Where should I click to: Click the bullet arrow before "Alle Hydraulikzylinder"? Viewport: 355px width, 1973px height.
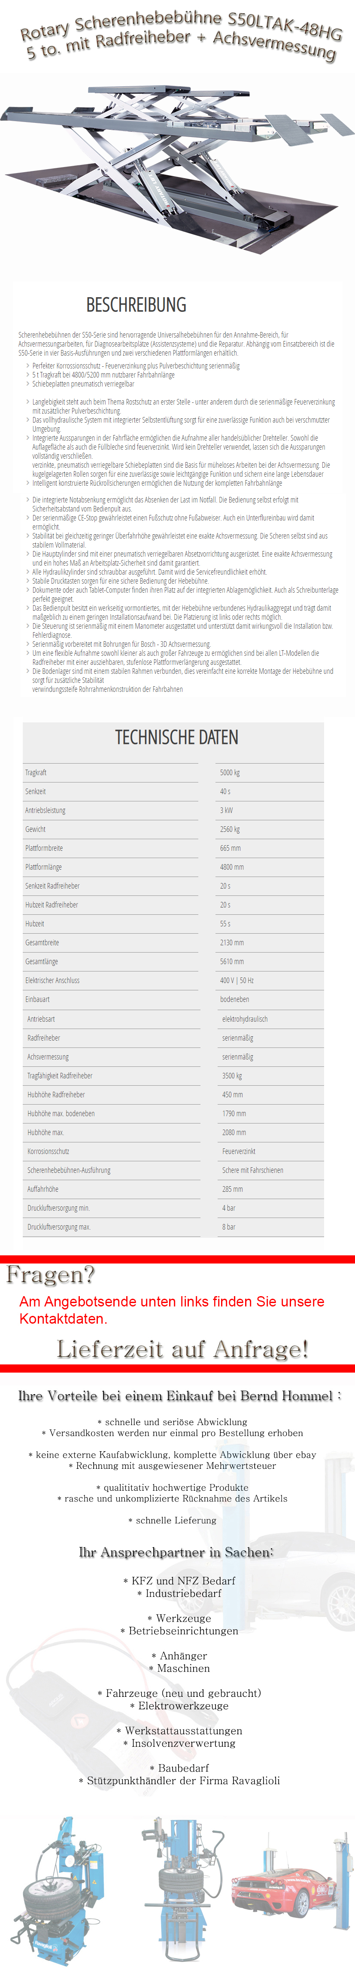tap(28, 571)
